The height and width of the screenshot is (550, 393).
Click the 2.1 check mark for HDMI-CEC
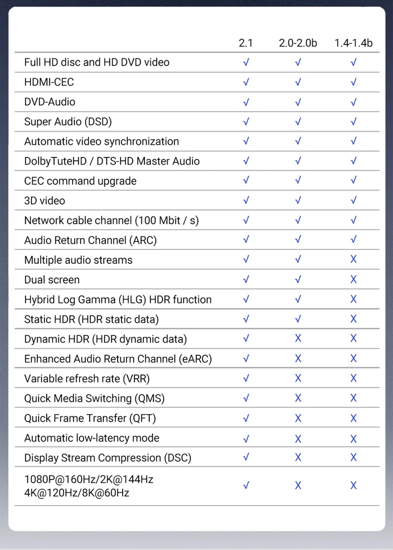pyautogui.click(x=246, y=82)
